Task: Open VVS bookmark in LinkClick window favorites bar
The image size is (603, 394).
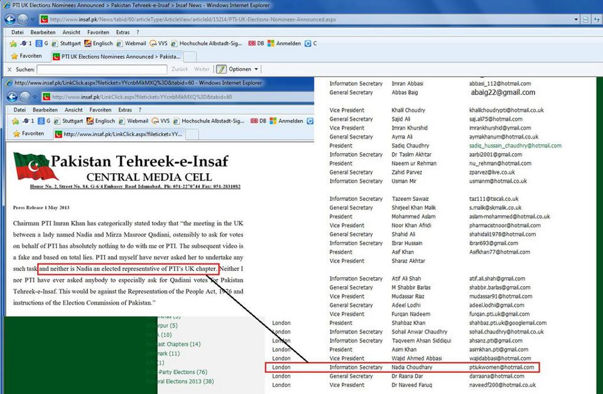Action: [160, 121]
